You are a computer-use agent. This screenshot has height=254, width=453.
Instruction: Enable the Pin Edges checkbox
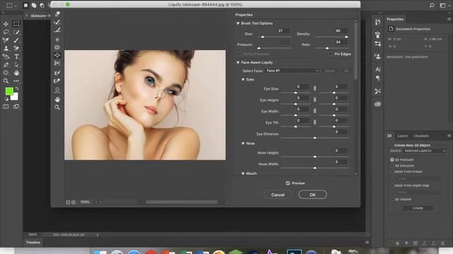point(331,54)
